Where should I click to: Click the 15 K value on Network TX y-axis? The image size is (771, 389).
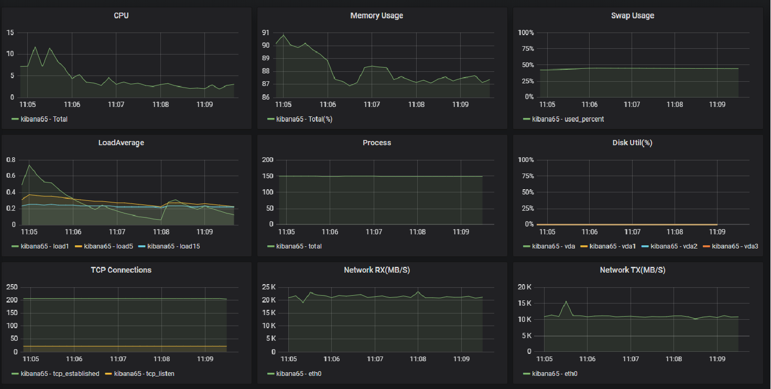pyautogui.click(x=525, y=303)
